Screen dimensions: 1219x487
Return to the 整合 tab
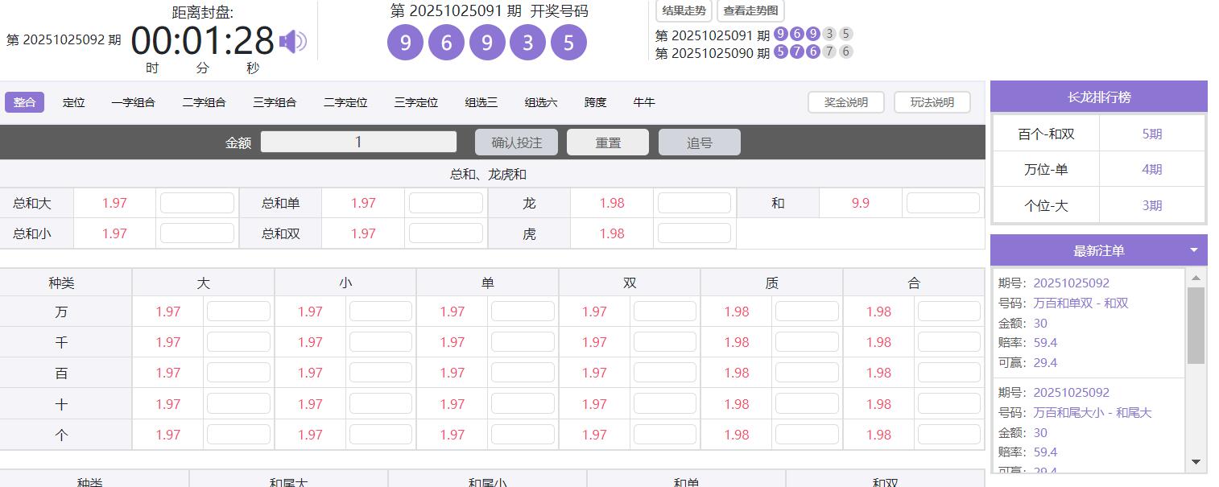point(23,102)
